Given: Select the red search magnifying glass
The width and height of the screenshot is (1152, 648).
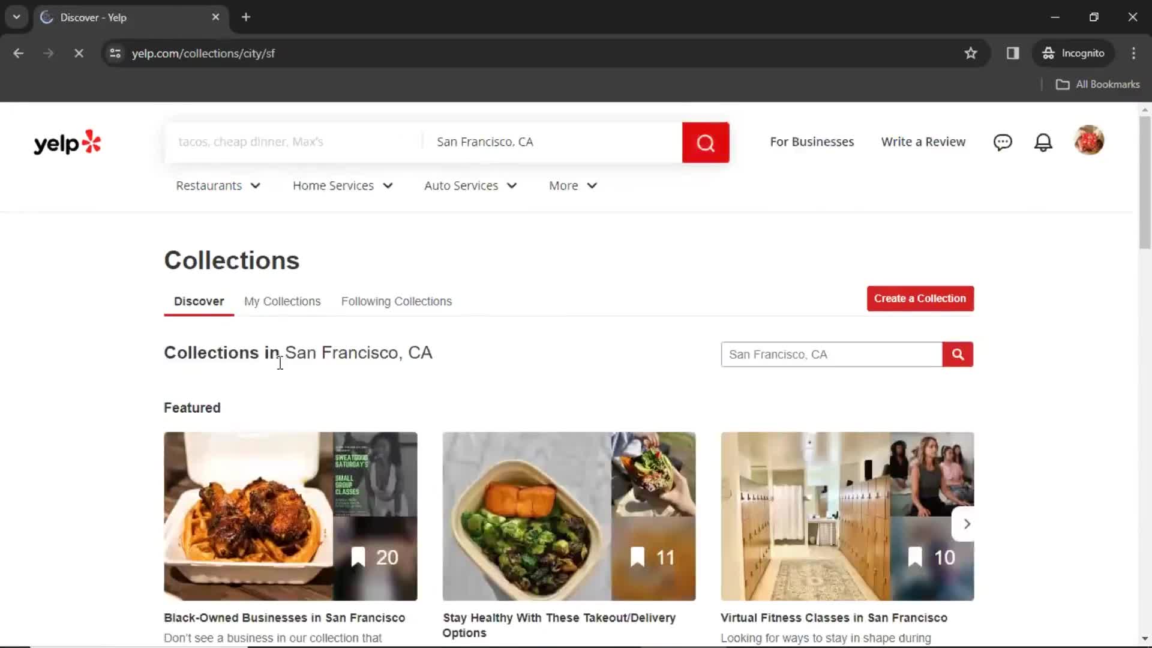Looking at the screenshot, I should 706,142.
